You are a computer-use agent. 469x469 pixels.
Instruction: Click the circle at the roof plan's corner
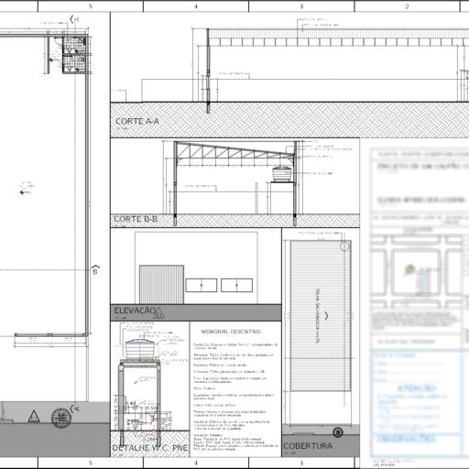344,246
